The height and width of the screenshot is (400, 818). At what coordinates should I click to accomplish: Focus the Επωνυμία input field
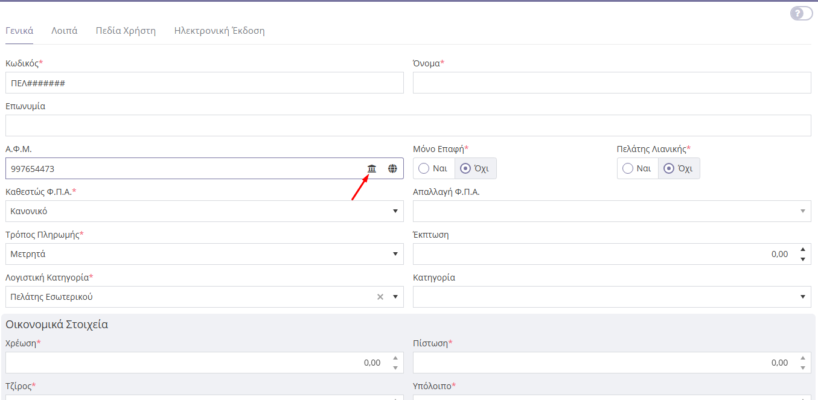pyautogui.click(x=408, y=125)
